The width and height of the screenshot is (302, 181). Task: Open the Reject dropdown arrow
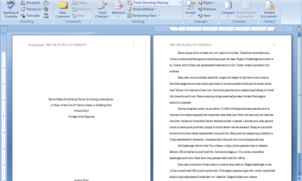click(x=215, y=3)
